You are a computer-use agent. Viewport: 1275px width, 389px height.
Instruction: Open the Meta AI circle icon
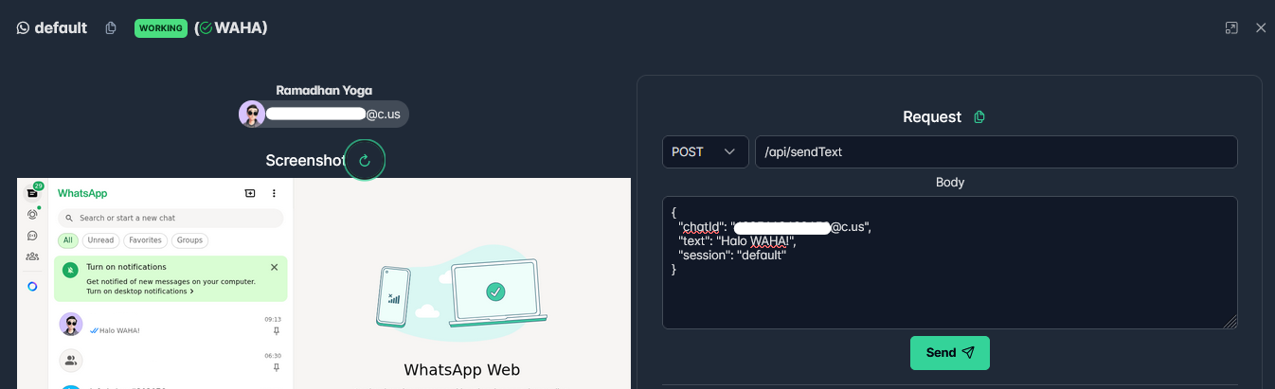click(x=32, y=286)
